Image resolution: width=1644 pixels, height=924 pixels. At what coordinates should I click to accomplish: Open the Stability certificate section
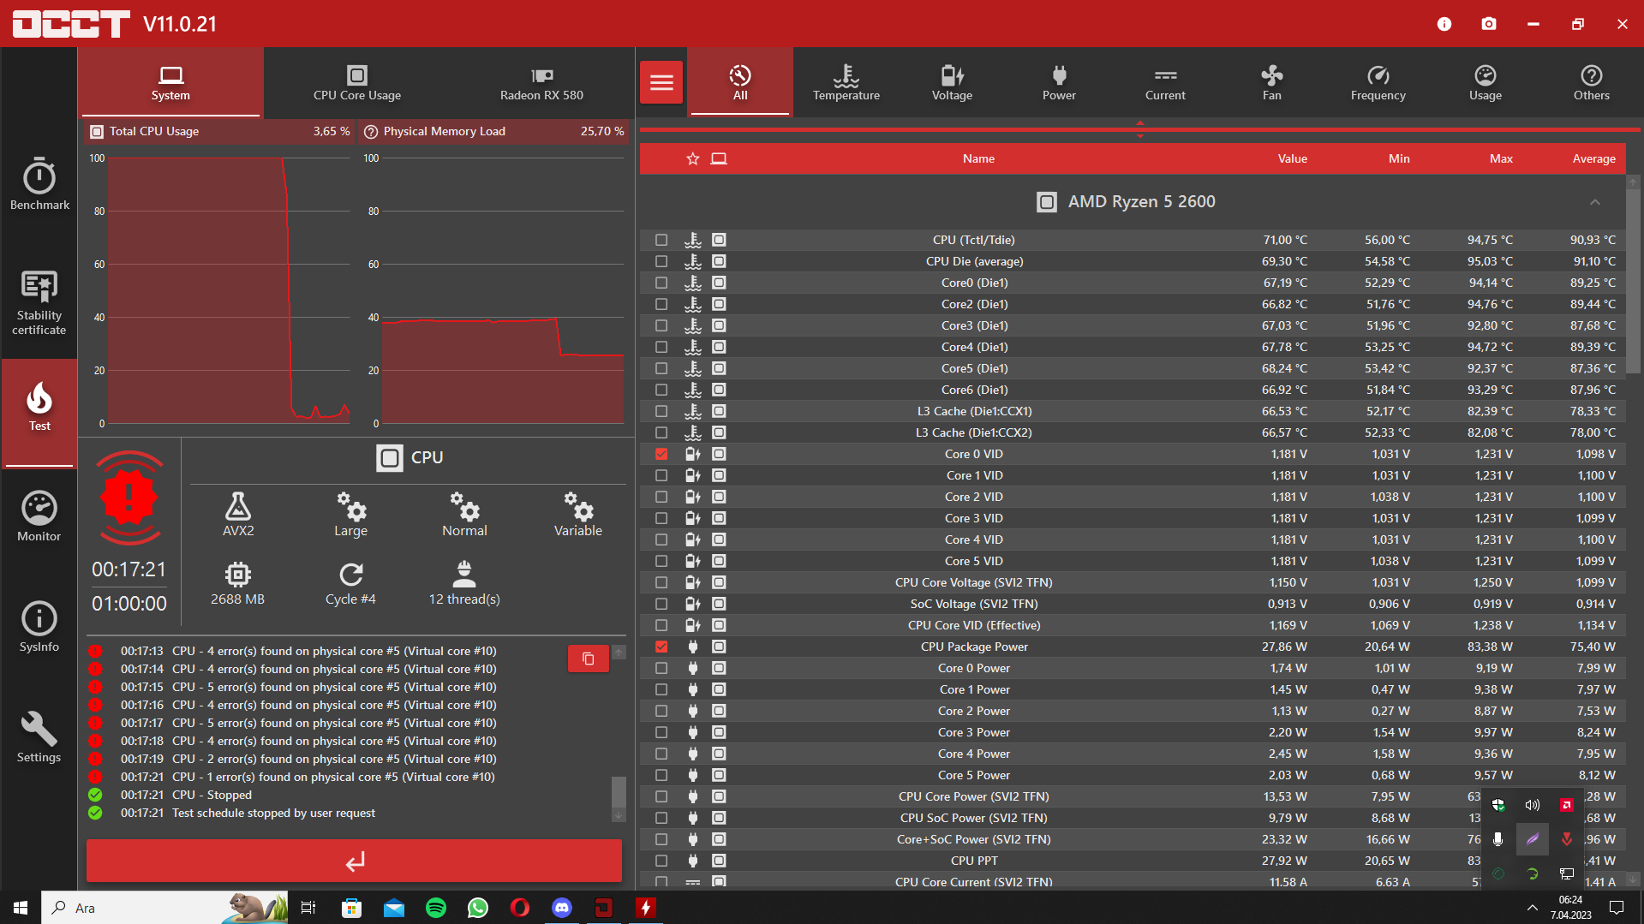pyautogui.click(x=39, y=302)
